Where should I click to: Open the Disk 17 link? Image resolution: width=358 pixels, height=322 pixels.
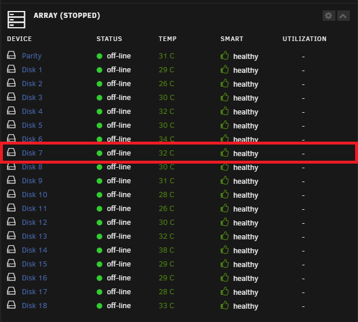pyautogui.click(x=35, y=292)
